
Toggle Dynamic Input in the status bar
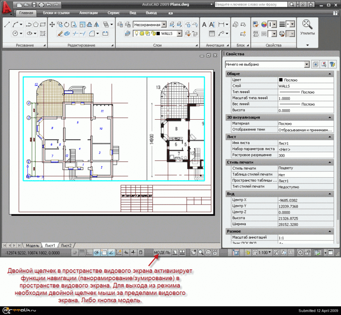point(126,252)
